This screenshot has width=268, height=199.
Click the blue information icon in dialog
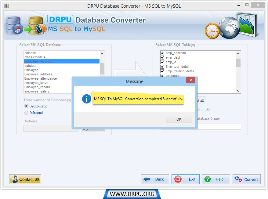[x=86, y=99]
